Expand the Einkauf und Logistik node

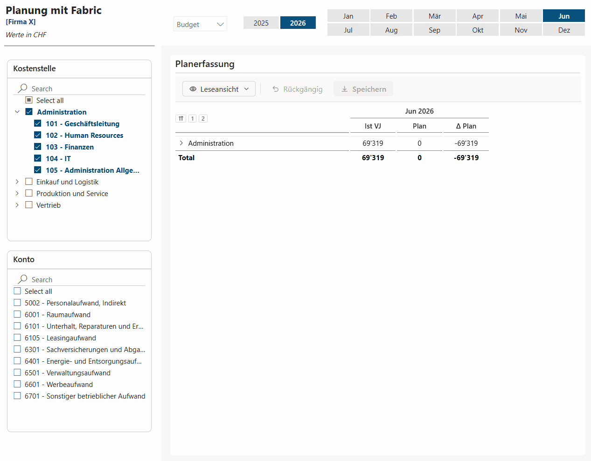pyautogui.click(x=17, y=182)
